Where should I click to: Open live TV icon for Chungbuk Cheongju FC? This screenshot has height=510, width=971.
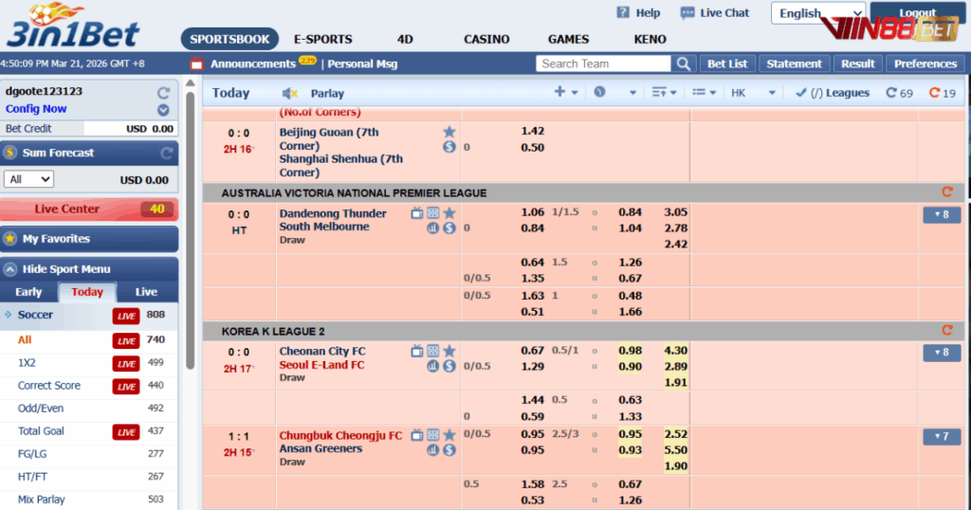tap(417, 436)
